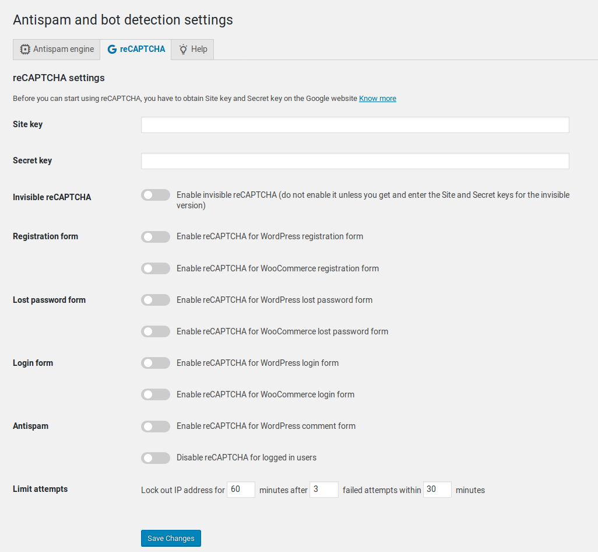
Task: Toggle Disable reCAPTCHA for logged in users
Action: (155, 457)
